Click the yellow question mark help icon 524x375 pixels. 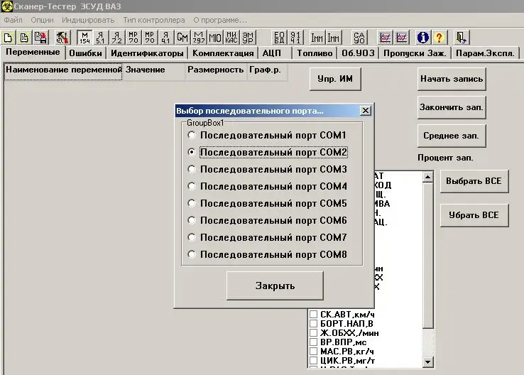(x=439, y=38)
